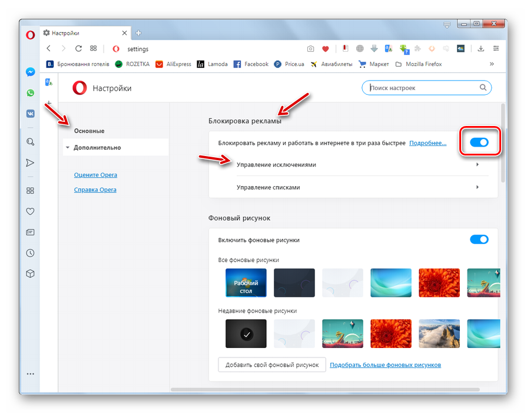
Task: Open VK in the sidebar
Action: (x=30, y=114)
